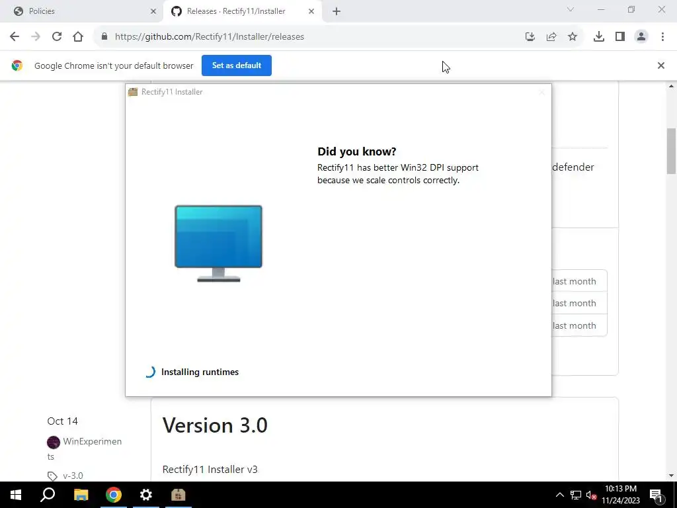677x508 pixels.
Task: Open the Chrome profile menu
Action: [641, 37]
